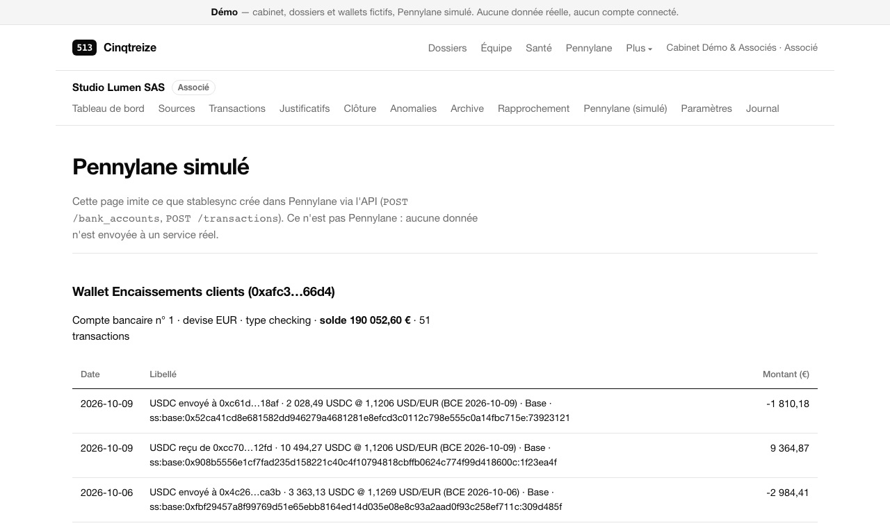The image size is (890, 528).
Task: Open the Santé navigation link
Action: 539,48
